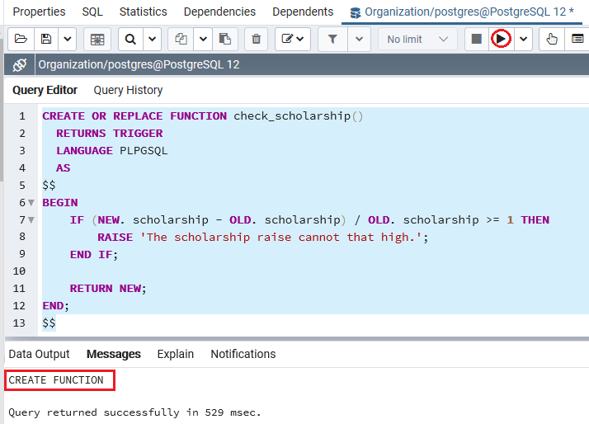Screen dimensions: 589x424
Task: Switch to the Properties tab
Action: coord(39,12)
